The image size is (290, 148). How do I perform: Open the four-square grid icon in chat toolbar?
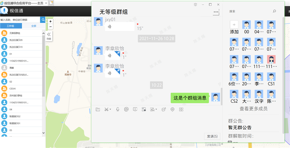point(181,109)
